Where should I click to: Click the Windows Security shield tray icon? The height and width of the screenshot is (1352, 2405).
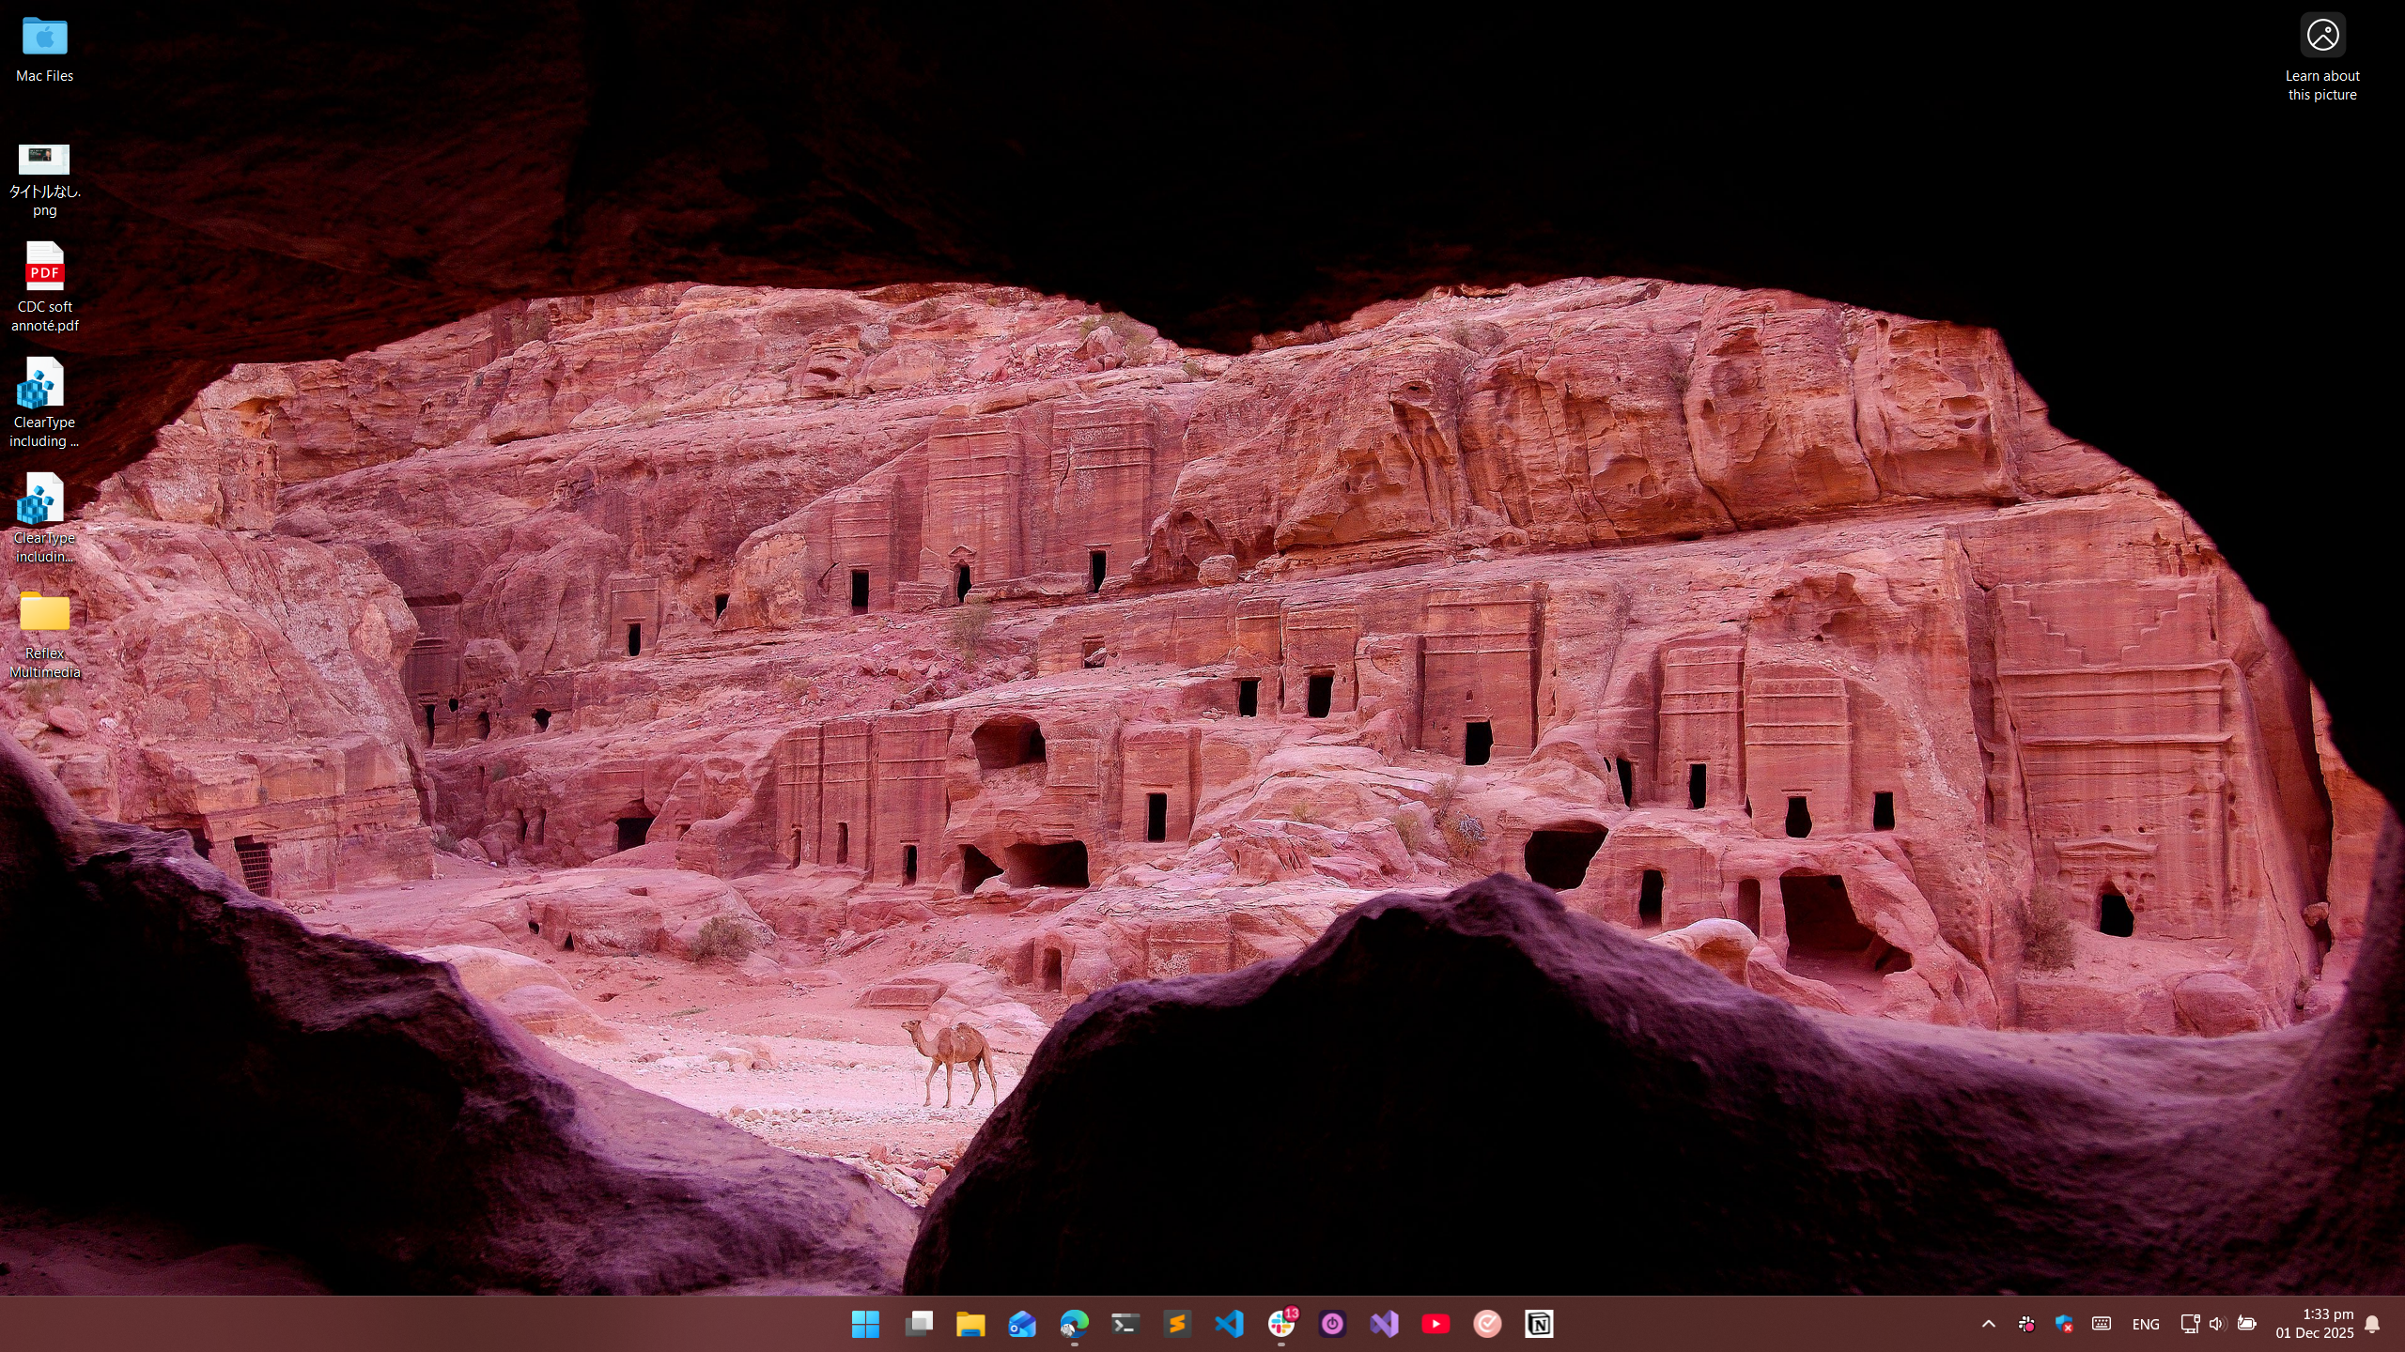tap(2064, 1324)
